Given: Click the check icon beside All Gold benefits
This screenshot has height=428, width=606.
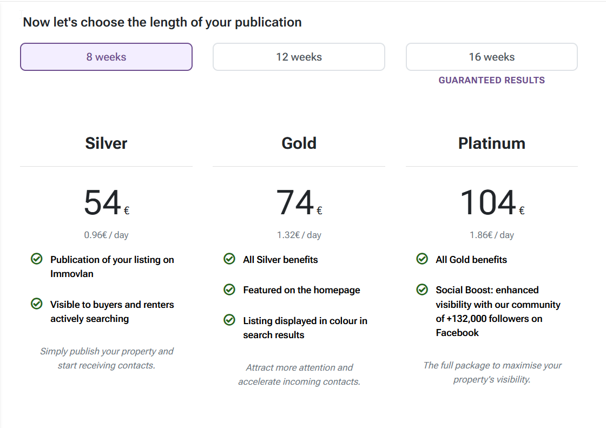Looking at the screenshot, I should [422, 259].
